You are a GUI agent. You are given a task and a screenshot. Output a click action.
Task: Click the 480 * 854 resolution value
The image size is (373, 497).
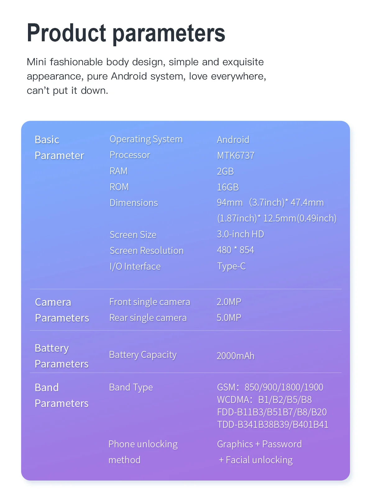[235, 250]
